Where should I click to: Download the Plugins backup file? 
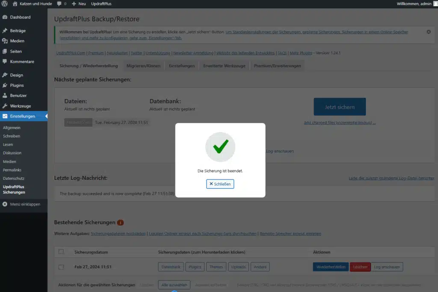(195, 267)
